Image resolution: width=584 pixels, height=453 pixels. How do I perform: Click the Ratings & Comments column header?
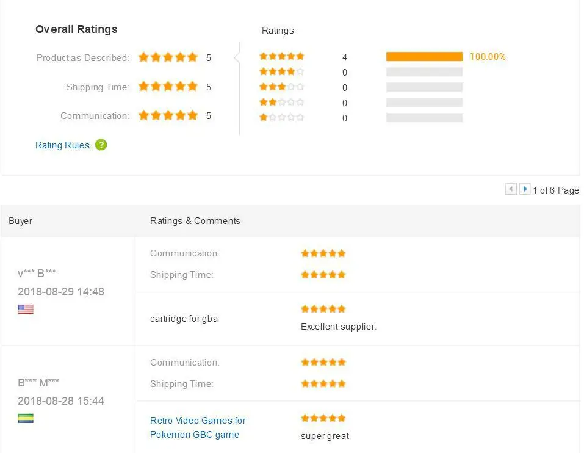point(195,221)
